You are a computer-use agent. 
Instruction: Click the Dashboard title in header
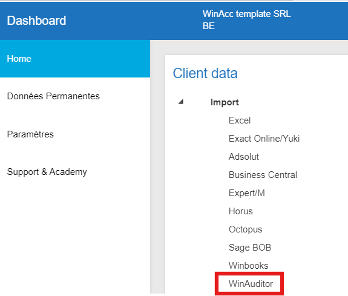tap(36, 21)
